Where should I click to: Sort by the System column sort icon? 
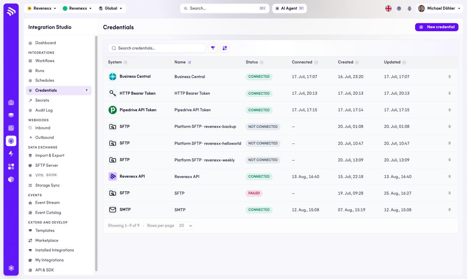[125, 62]
